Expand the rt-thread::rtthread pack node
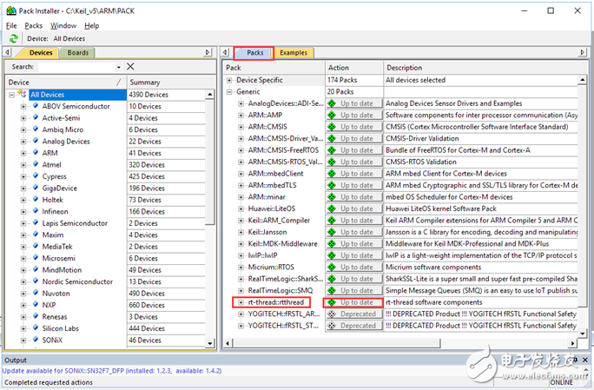The image size is (594, 390). coord(241,302)
